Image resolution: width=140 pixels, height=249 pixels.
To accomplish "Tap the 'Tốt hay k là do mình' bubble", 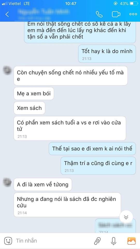I will pyautogui.click(x=107, y=54).
